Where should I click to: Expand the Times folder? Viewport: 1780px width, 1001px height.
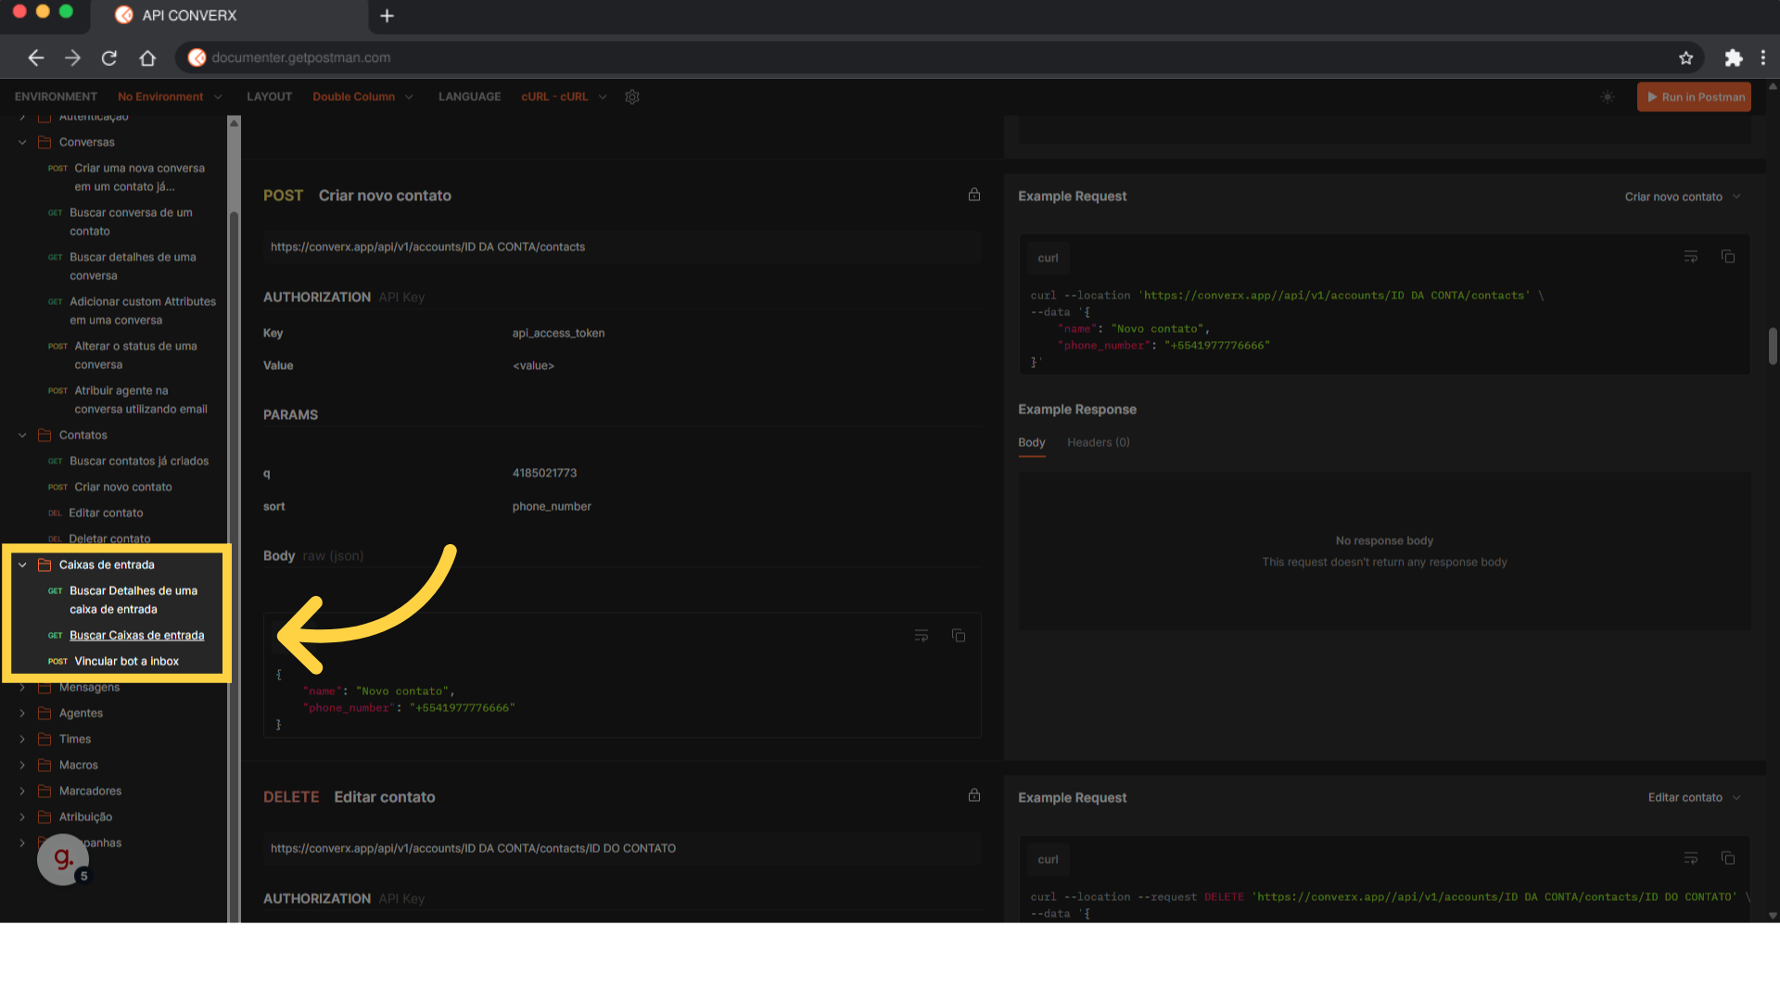pyautogui.click(x=22, y=740)
